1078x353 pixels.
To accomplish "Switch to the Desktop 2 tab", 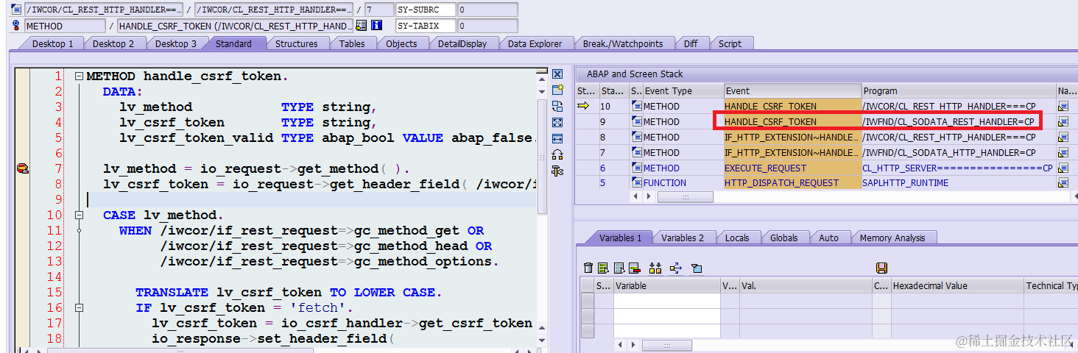I will 113,44.
